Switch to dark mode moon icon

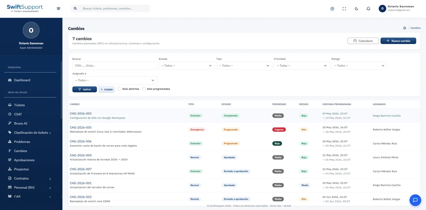tap(357, 9)
